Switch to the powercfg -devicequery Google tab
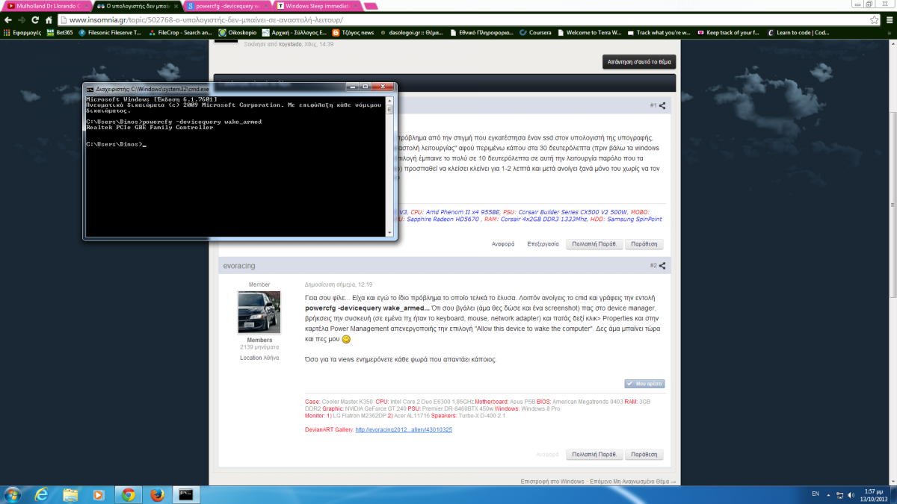This screenshot has height=504, width=897. 226,5
